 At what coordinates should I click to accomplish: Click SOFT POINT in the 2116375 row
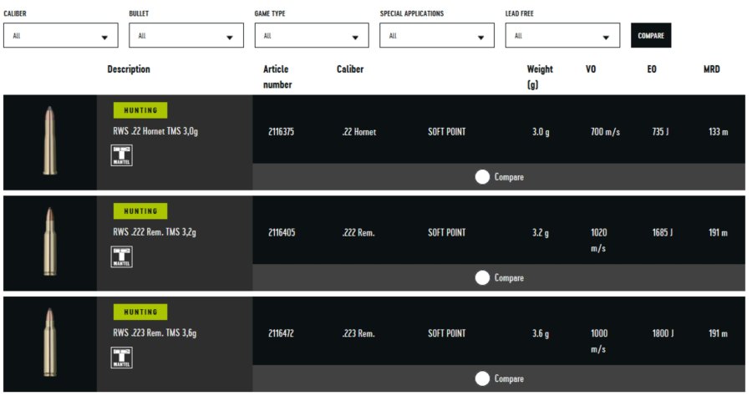pos(446,132)
